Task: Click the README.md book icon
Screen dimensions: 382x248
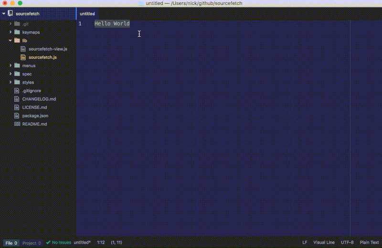Action: (x=17, y=124)
